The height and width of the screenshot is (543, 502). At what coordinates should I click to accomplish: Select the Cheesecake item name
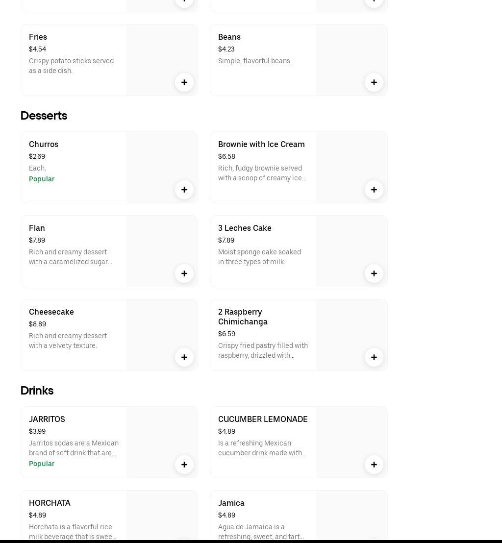pyautogui.click(x=51, y=312)
